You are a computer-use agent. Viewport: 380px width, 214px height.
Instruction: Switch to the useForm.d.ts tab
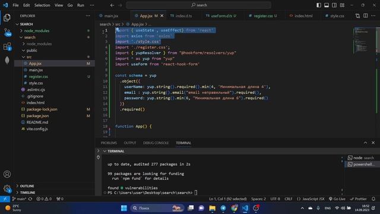pos(223,16)
